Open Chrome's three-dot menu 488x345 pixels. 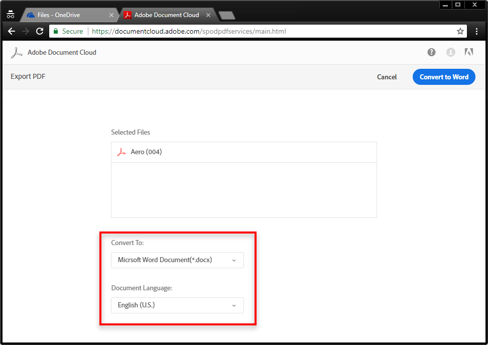coord(476,31)
